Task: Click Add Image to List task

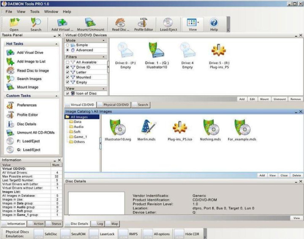Action: click(x=26, y=62)
